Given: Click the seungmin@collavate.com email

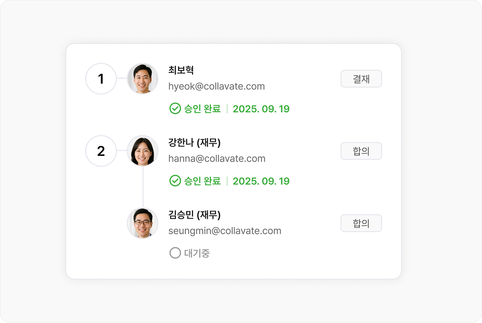Looking at the screenshot, I should point(225,231).
